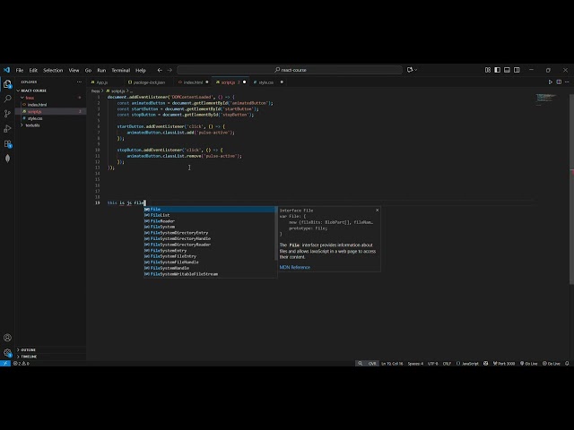Open the Accounts icon
This screenshot has width=574, height=430.
coord(7,338)
